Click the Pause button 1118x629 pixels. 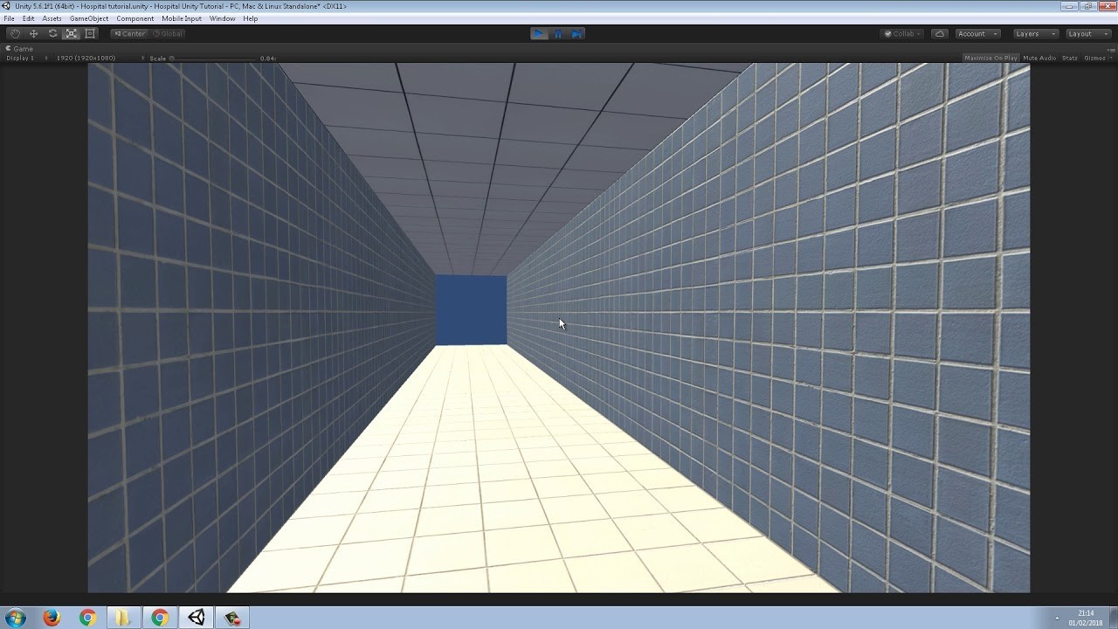[558, 33]
